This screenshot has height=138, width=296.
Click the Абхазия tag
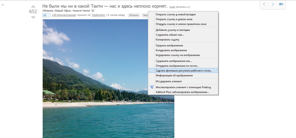click(134, 15)
